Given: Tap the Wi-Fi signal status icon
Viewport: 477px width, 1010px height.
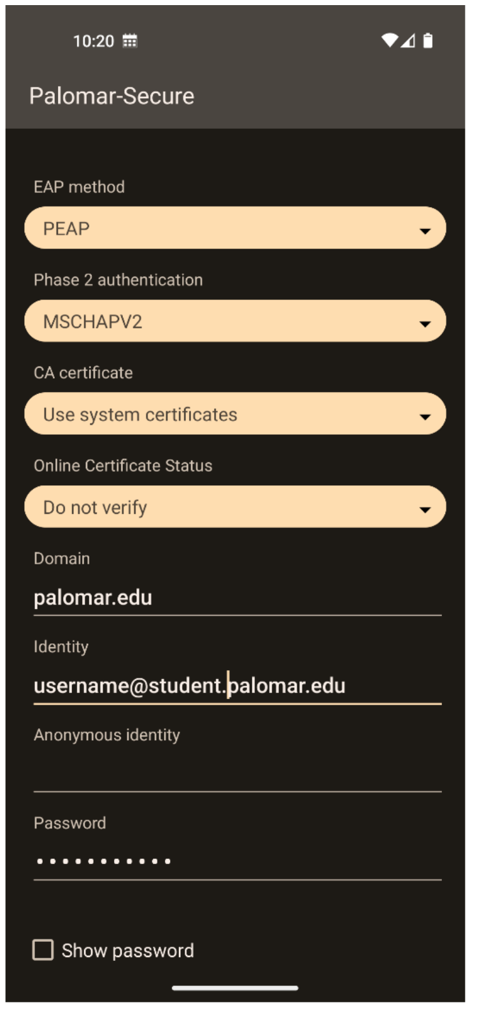Looking at the screenshot, I should coord(389,41).
